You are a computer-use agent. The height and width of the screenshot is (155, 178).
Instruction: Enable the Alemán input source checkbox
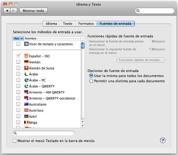tap(18, 62)
